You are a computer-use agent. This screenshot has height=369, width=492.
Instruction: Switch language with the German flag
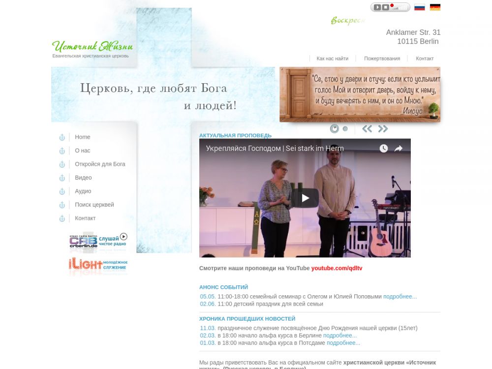tap(435, 7)
